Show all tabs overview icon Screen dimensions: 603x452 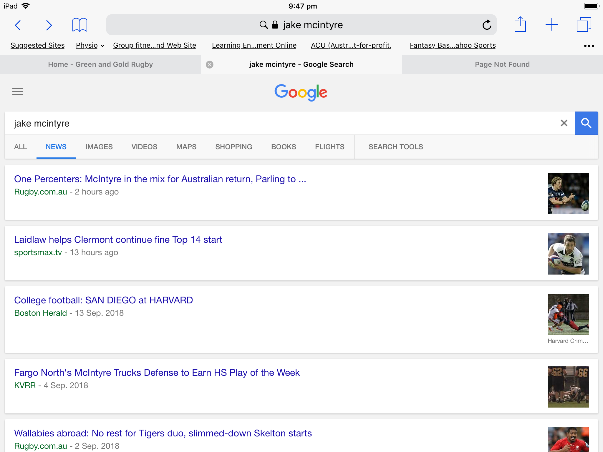[x=584, y=24]
